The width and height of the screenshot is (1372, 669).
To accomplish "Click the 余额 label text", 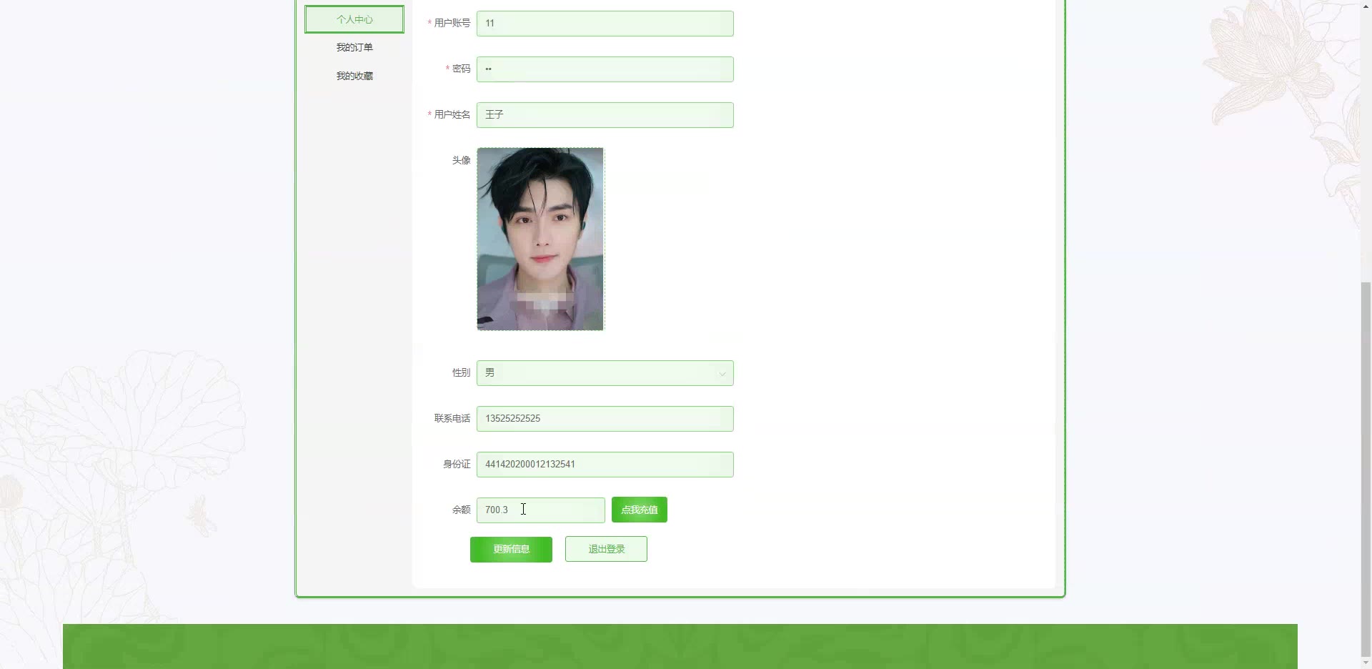I will [x=461, y=510].
